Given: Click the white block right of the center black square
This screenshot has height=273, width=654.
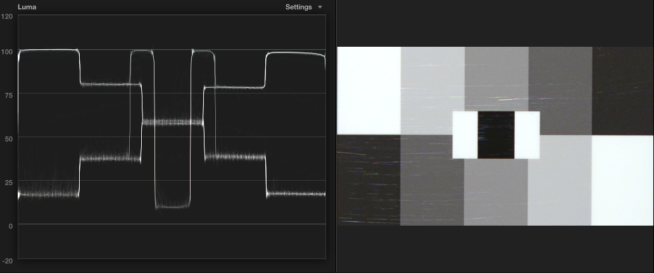Looking at the screenshot, I should pyautogui.click(x=527, y=135).
